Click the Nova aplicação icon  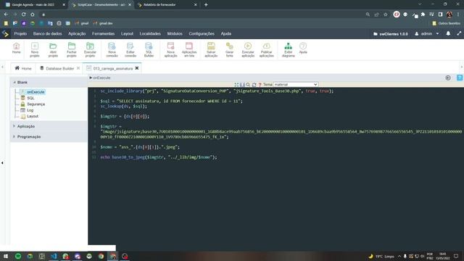171,49
